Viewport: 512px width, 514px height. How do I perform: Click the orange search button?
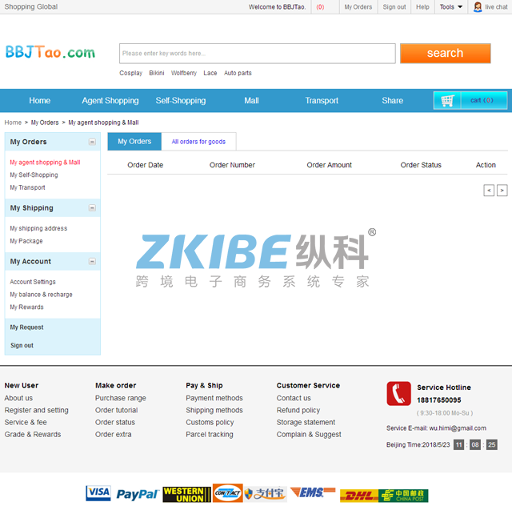tap(445, 53)
